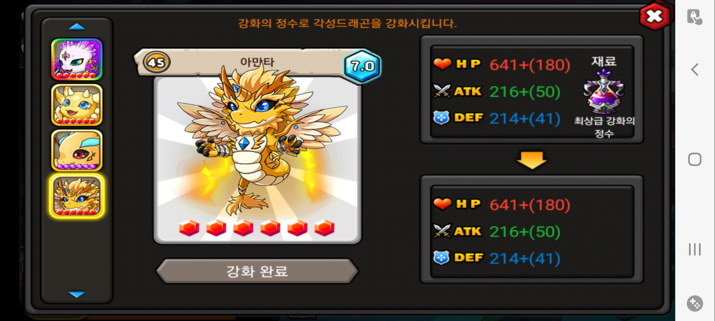
Task: Select the yellow horned dragon portrait
Action: (x=77, y=105)
